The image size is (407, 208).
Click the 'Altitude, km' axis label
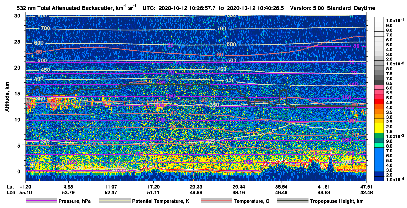7,97
